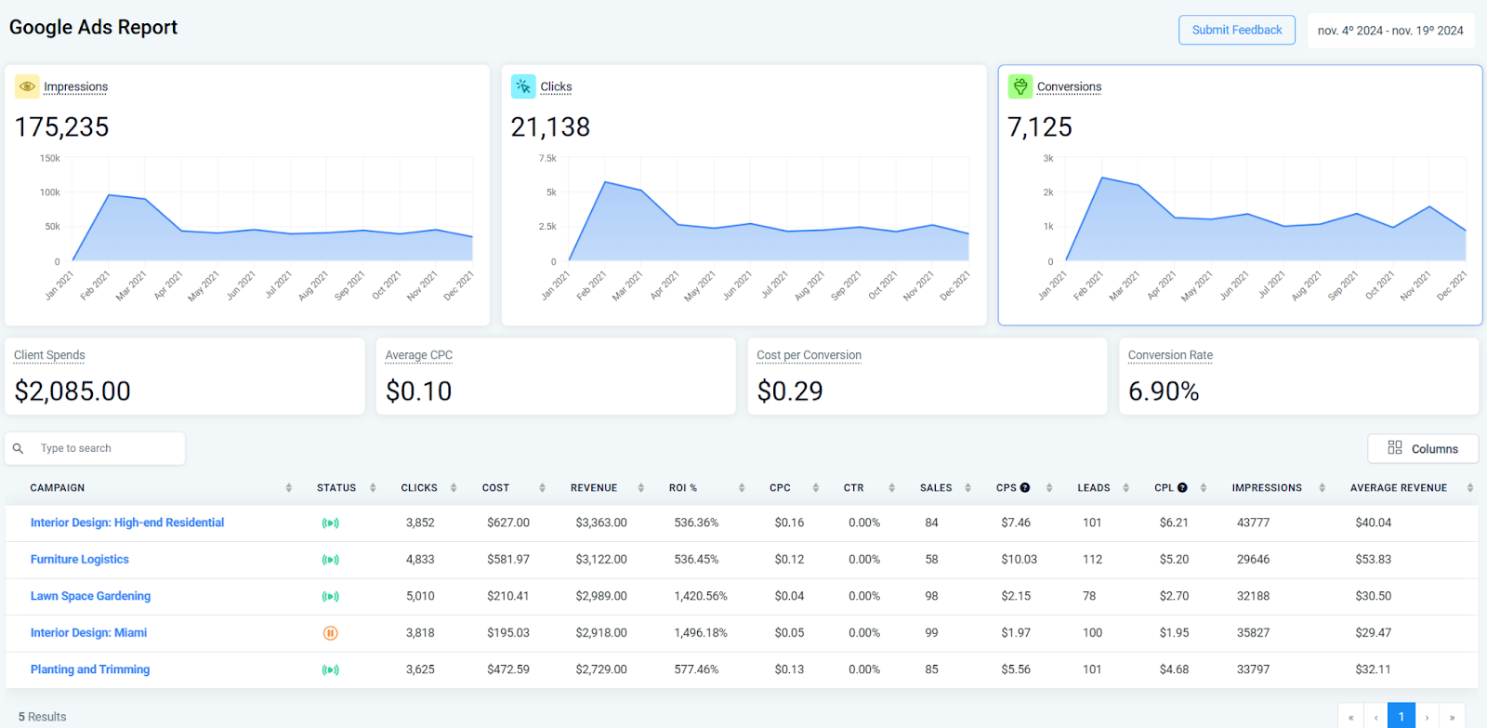The image size is (1487, 728).
Task: Click the Cost per Conversion label
Action: click(809, 355)
